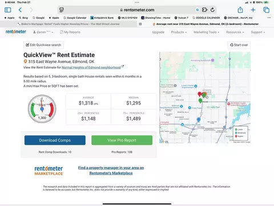Click Upgrade in the navigation bar

pyautogui.click(x=158, y=32)
